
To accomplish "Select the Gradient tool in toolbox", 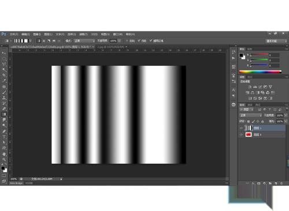I will pyautogui.click(x=3, y=114).
